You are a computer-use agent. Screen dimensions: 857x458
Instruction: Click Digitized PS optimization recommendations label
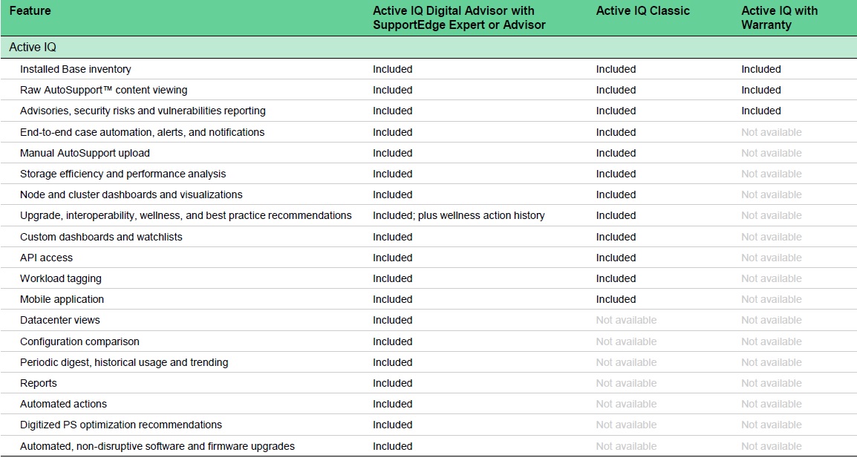(120, 425)
